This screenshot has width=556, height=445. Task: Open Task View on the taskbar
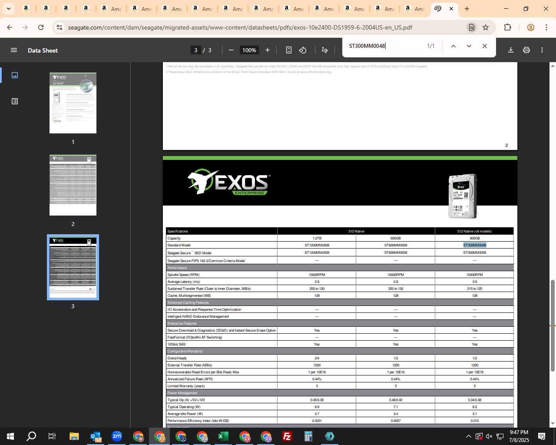(52, 436)
